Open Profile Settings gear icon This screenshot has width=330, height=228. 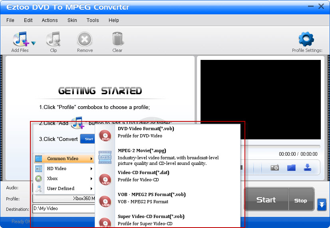(306, 39)
